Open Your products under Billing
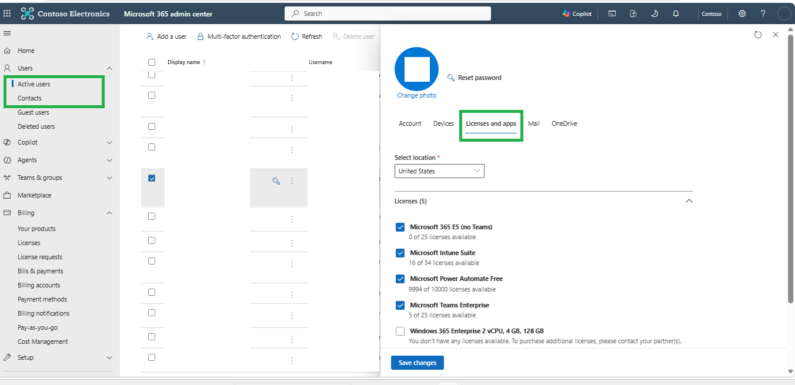This screenshot has width=795, height=385. pos(36,229)
